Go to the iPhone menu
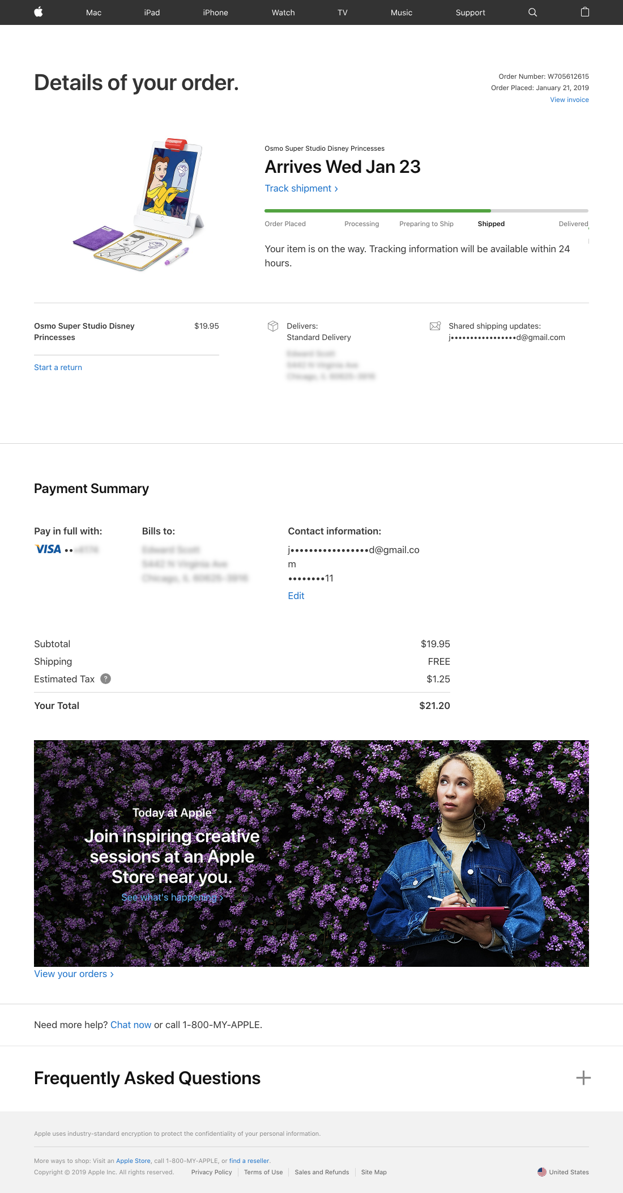623x1193 pixels. pos(215,12)
